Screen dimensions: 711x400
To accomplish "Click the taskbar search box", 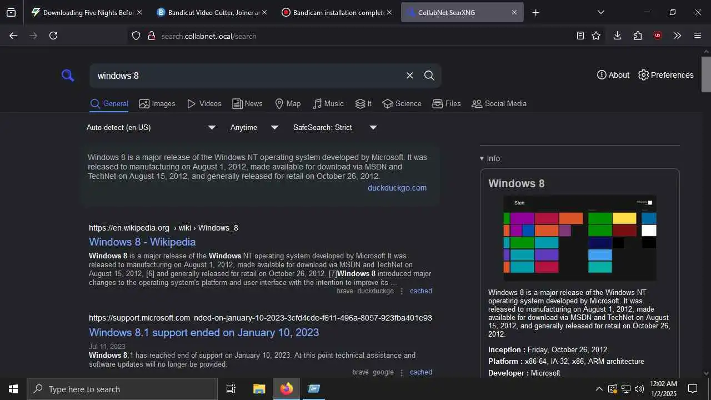I will coord(122,389).
